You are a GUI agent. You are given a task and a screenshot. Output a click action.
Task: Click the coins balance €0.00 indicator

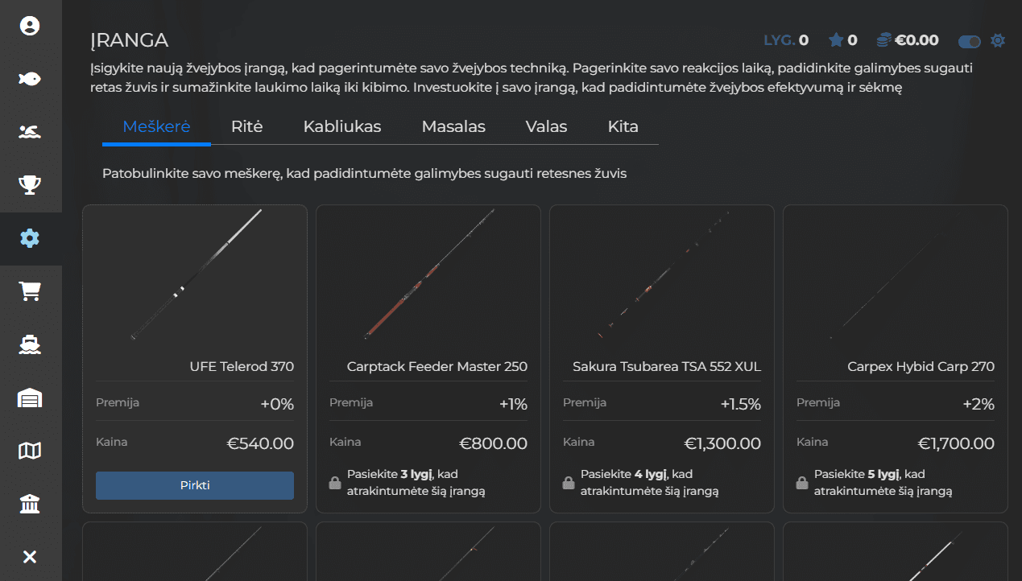908,40
